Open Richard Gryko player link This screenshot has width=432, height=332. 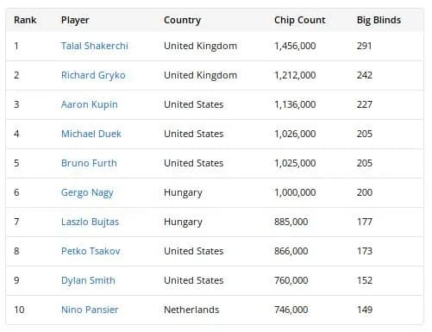pos(93,75)
